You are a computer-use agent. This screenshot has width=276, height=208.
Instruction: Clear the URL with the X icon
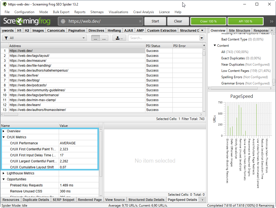(140, 21)
